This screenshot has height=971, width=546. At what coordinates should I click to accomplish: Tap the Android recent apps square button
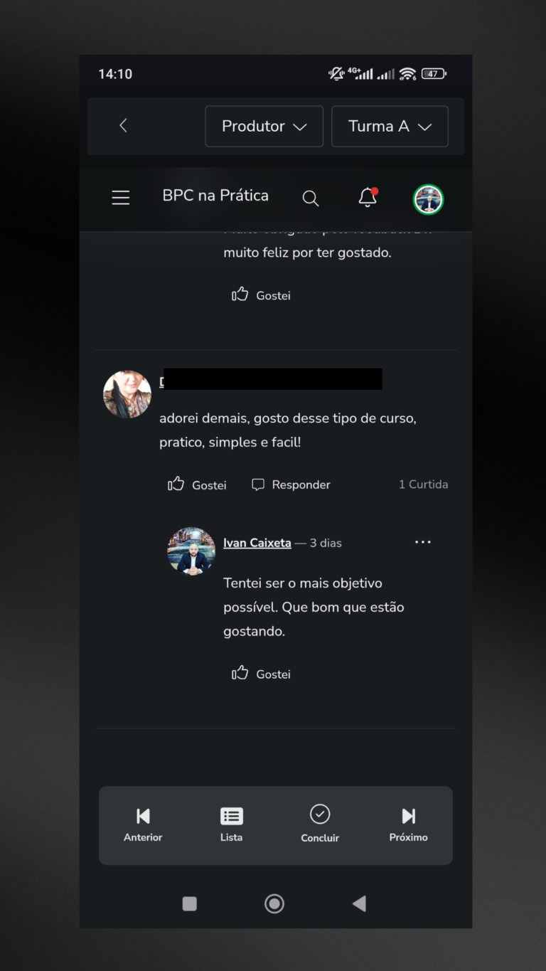(x=190, y=903)
